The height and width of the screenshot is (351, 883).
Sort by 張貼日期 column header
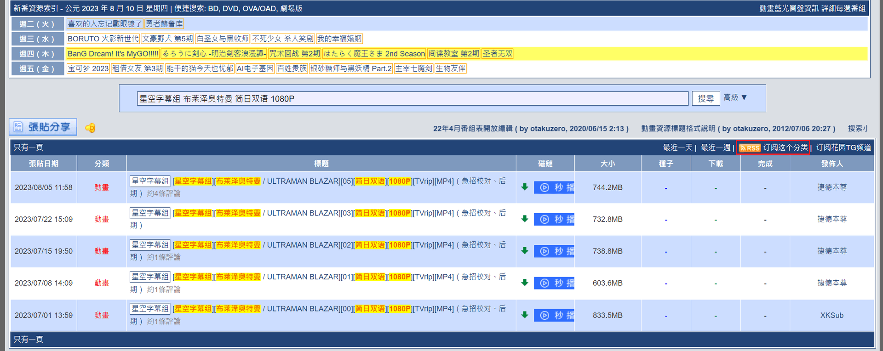tap(44, 164)
